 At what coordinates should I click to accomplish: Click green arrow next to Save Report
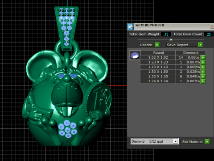click(x=200, y=45)
